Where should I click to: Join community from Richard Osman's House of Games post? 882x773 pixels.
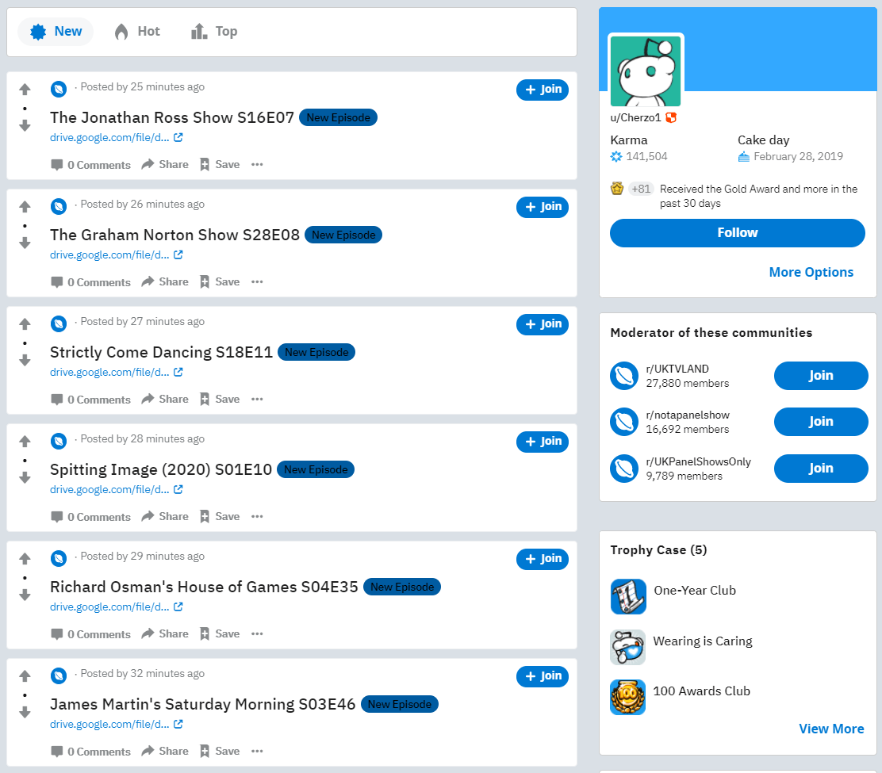point(543,559)
